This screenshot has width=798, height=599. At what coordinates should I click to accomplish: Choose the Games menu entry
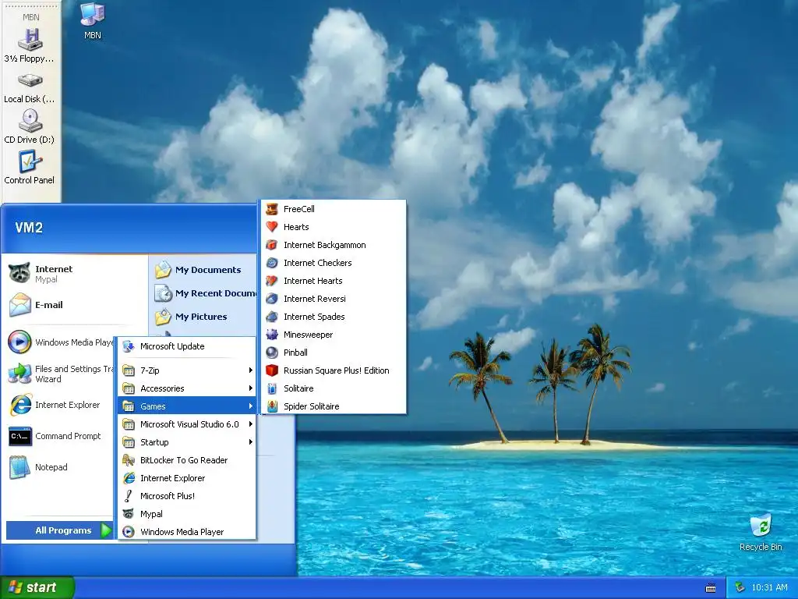pos(187,406)
